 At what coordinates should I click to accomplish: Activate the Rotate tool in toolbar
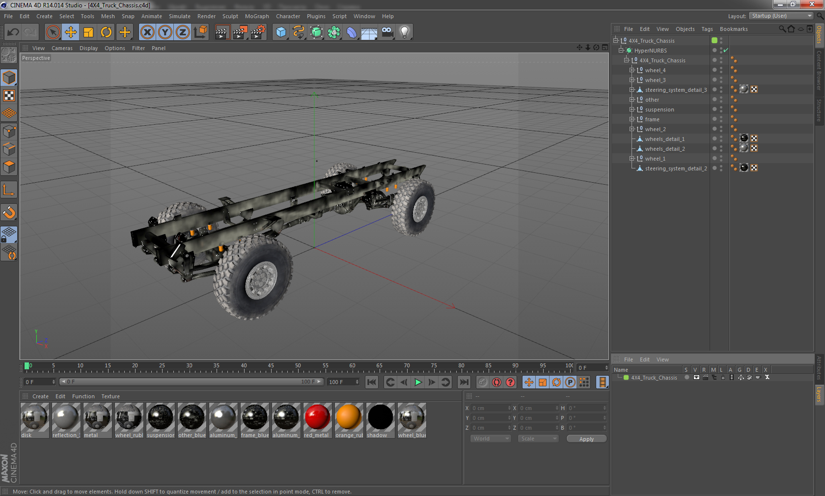coord(106,32)
